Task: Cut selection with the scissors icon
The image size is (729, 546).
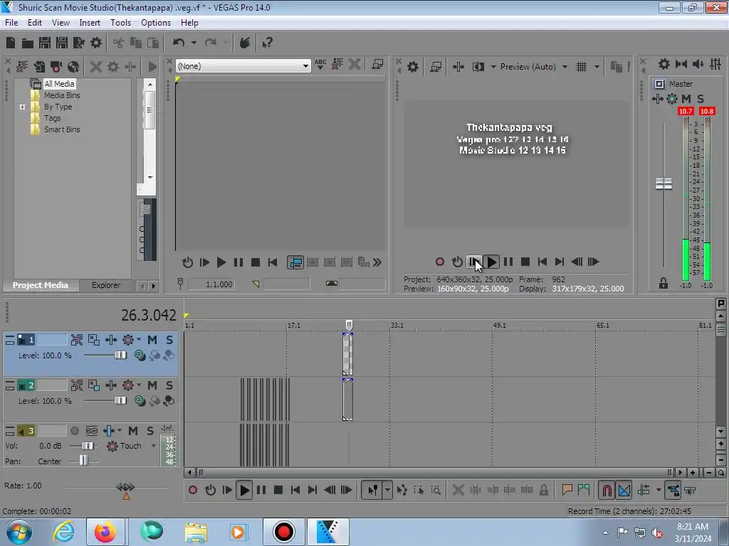Action: pyautogui.click(x=119, y=43)
